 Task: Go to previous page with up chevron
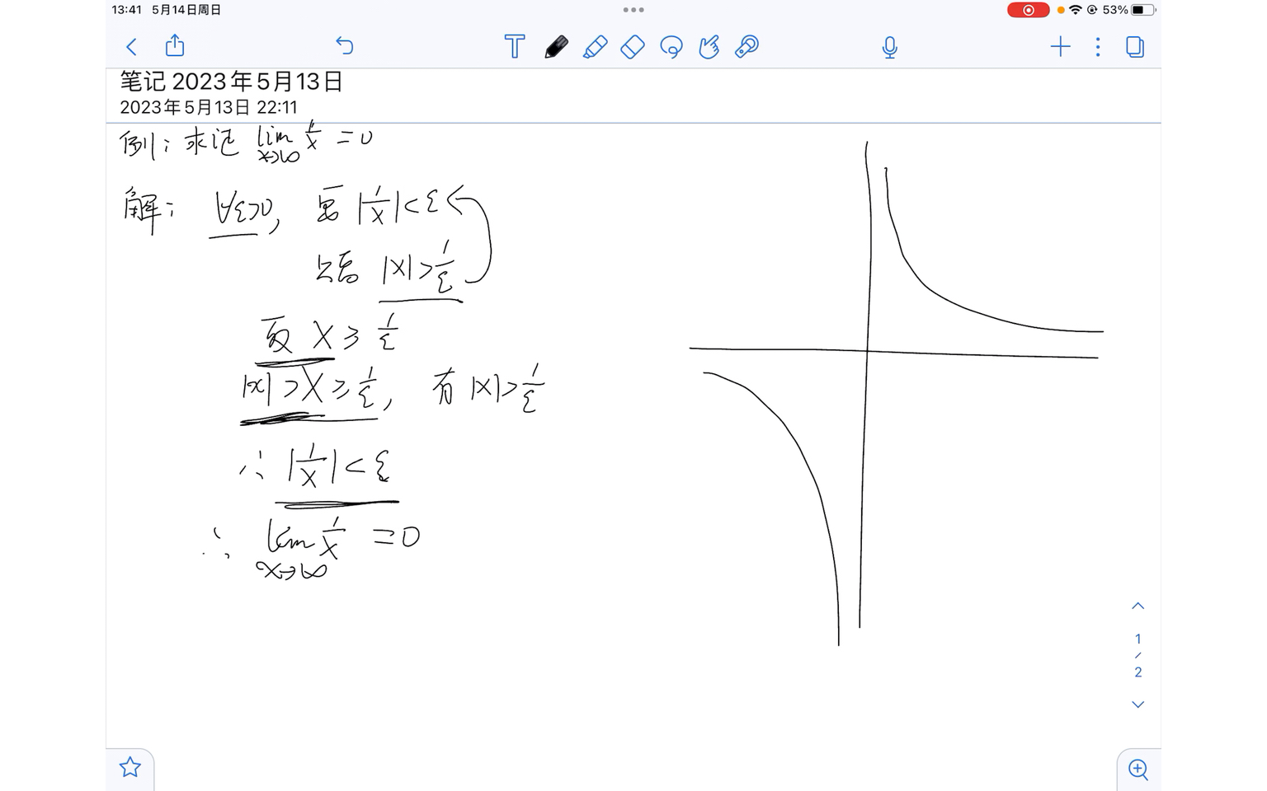tap(1138, 606)
